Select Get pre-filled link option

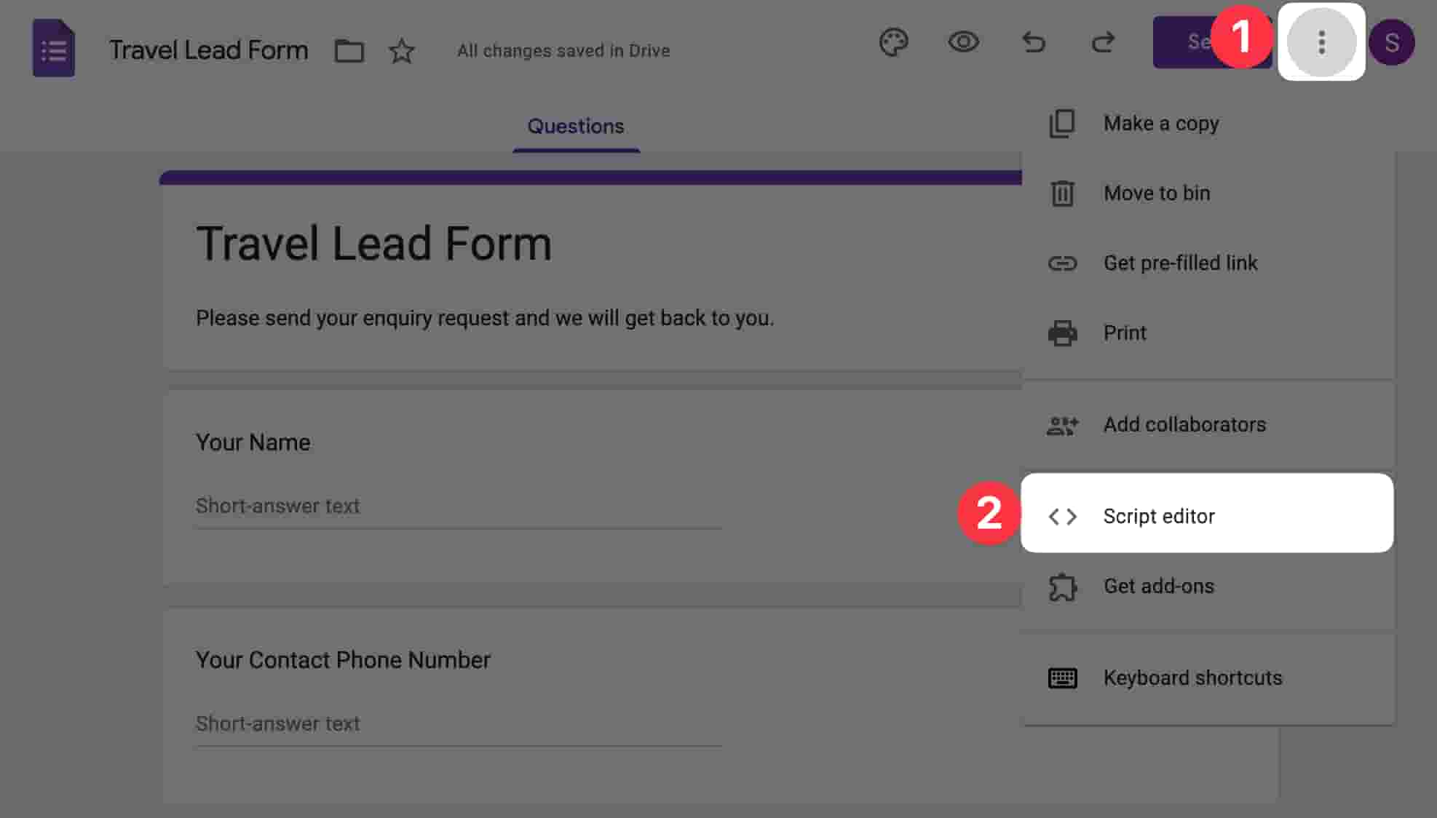tap(1179, 263)
